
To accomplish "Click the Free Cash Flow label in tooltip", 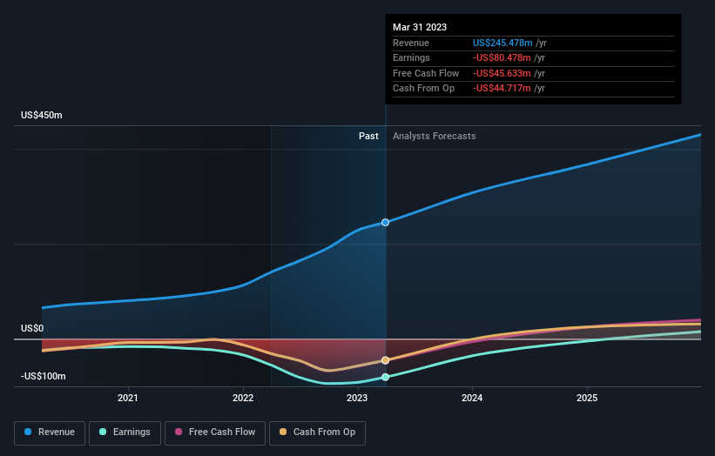I will pyautogui.click(x=426, y=73).
